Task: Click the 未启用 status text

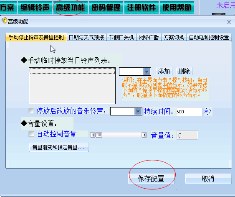Action: tap(225, 5)
